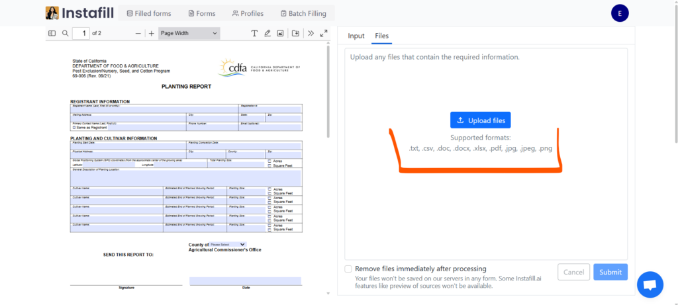
Task: Open the Batch Filling menu item
Action: (303, 13)
